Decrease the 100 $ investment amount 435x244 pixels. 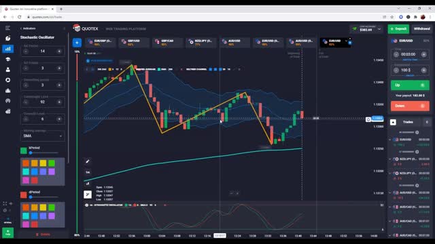[x=396, y=70]
